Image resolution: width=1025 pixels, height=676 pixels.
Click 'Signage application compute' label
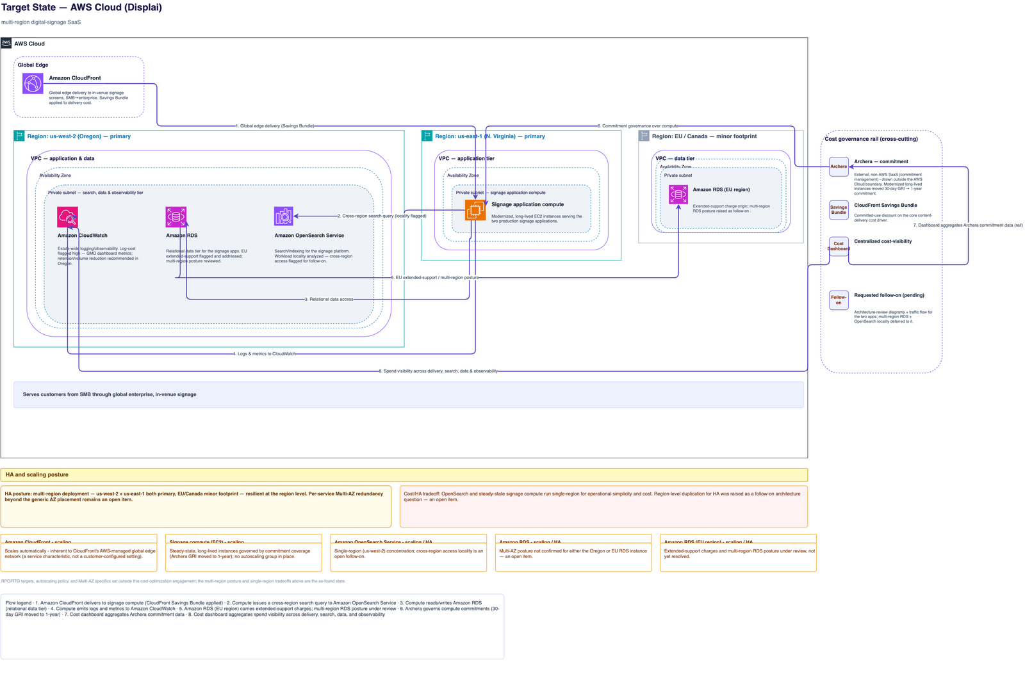527,205
